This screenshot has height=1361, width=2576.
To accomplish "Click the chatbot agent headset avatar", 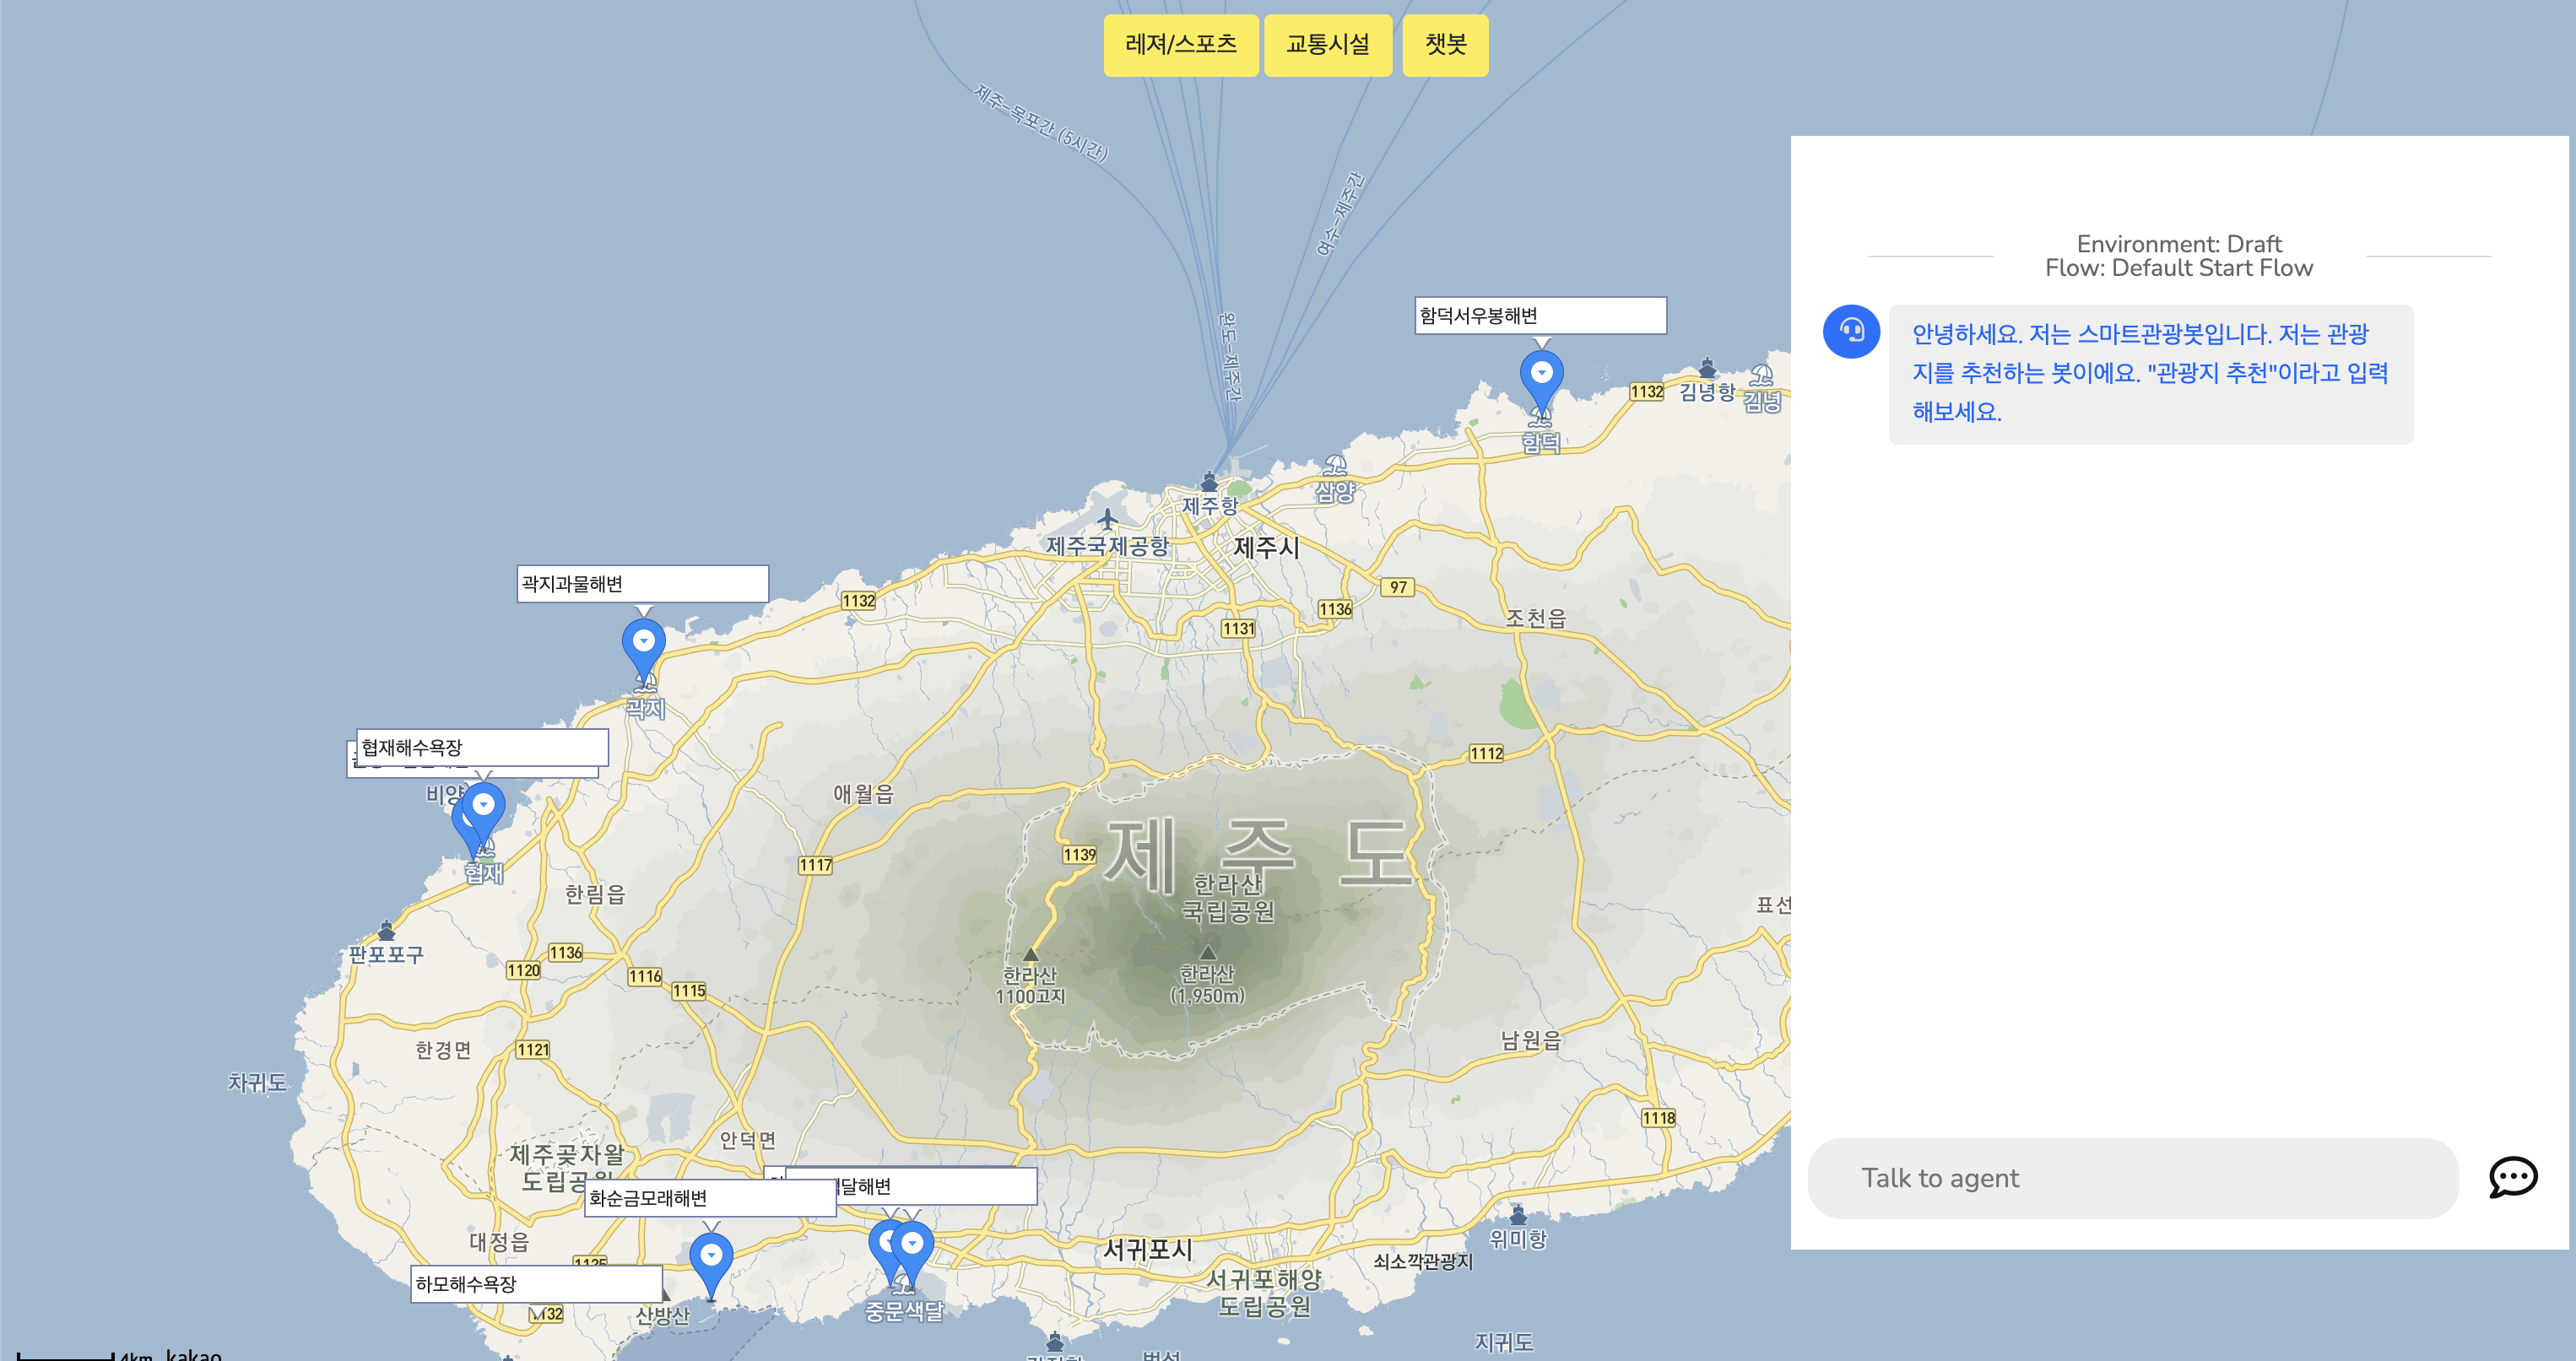I will coord(1851,331).
